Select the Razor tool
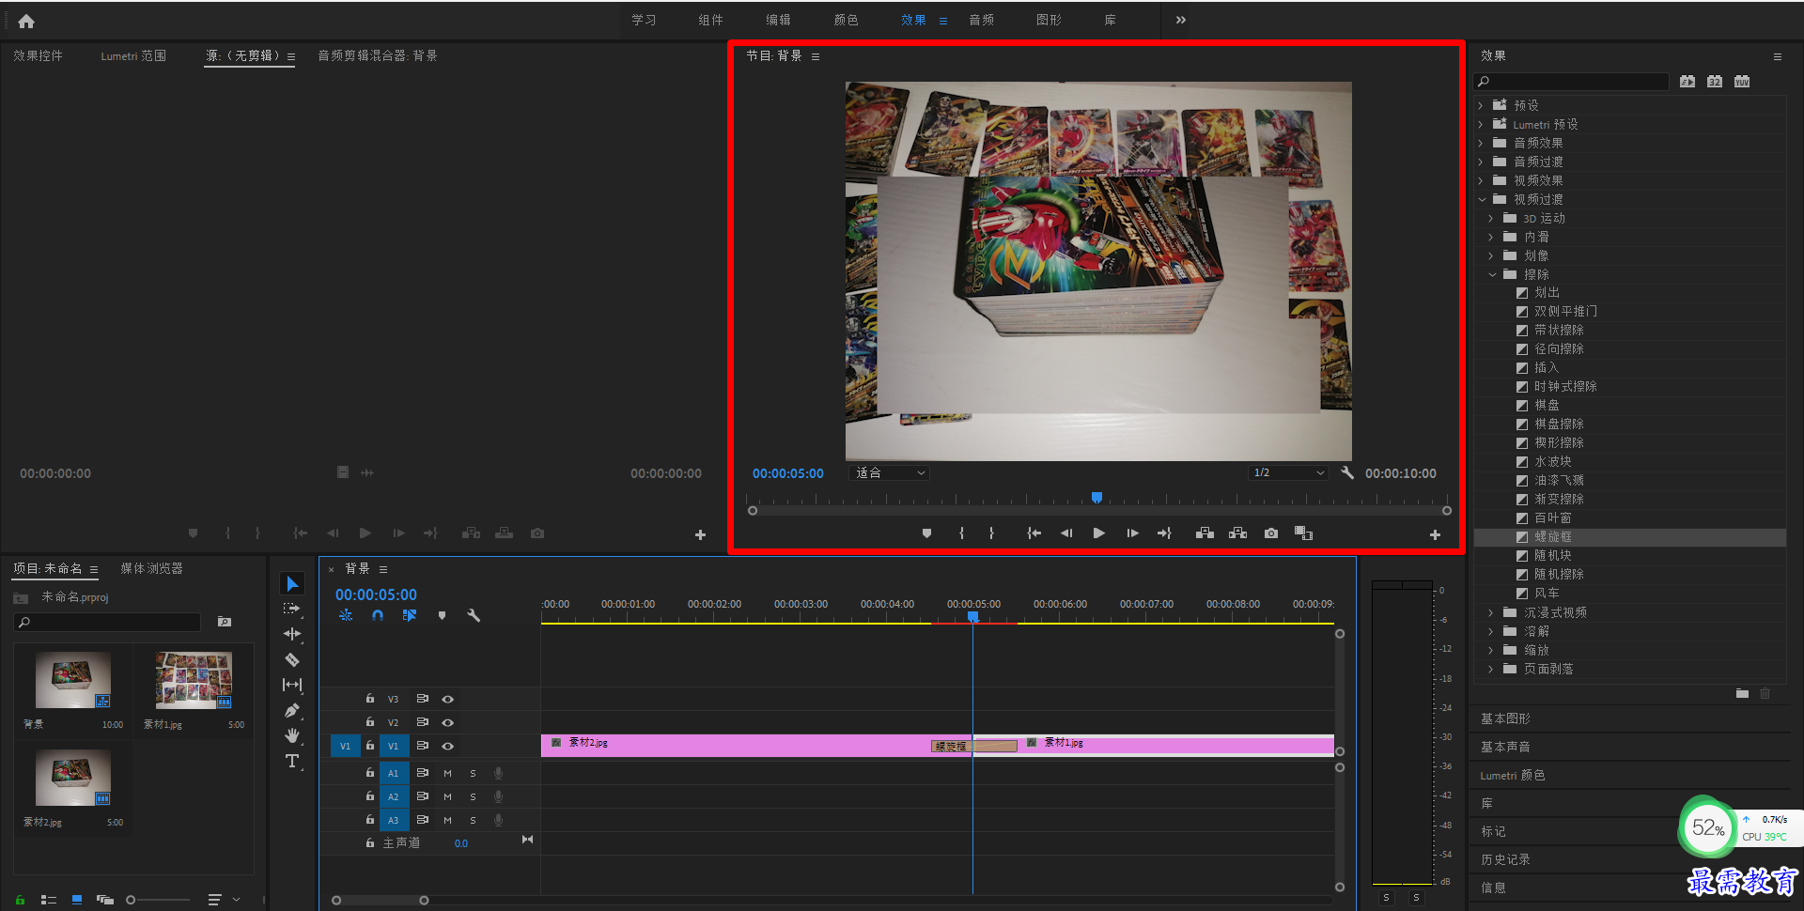1804x911 pixels. click(x=292, y=659)
